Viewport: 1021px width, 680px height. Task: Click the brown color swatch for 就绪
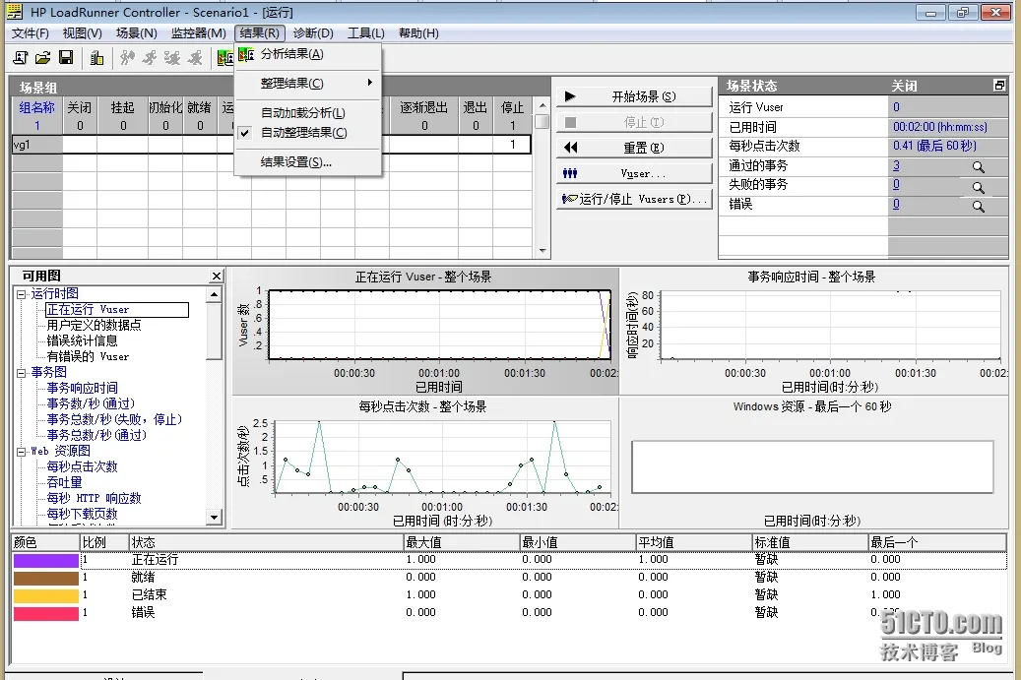(x=45, y=578)
